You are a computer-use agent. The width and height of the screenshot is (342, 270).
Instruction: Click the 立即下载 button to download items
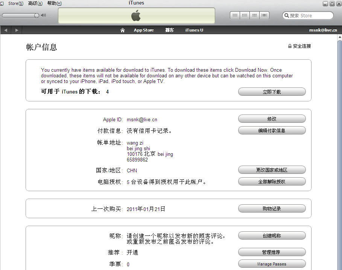(272, 92)
